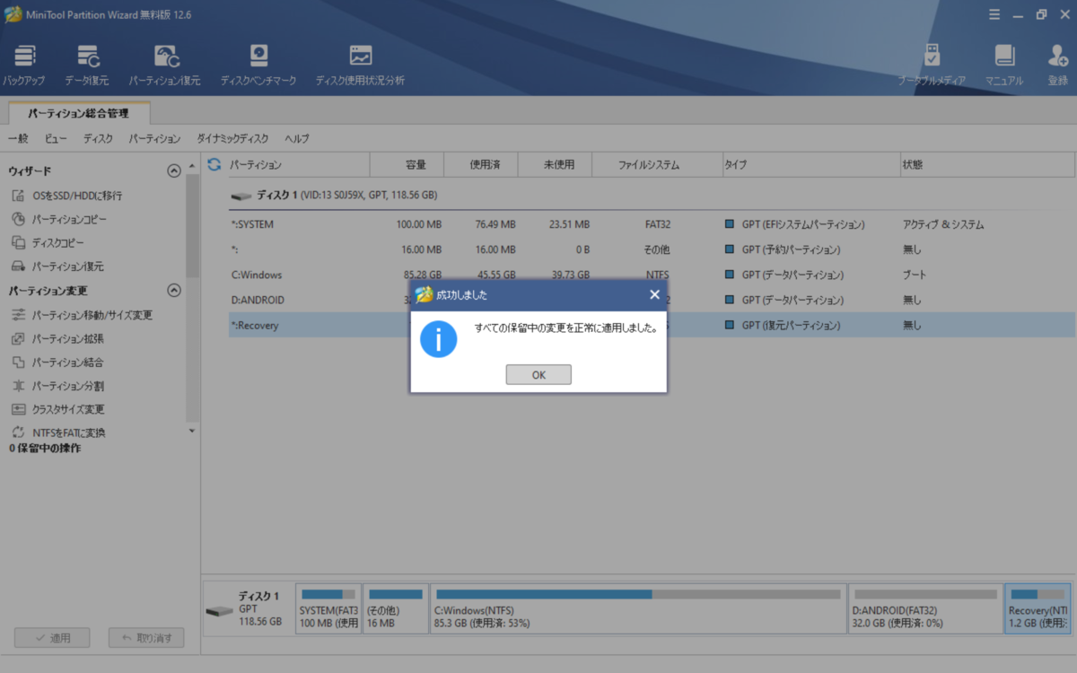The image size is (1077, 673).
Task: Select the パーティション総合管理 tab
Action: [79, 113]
